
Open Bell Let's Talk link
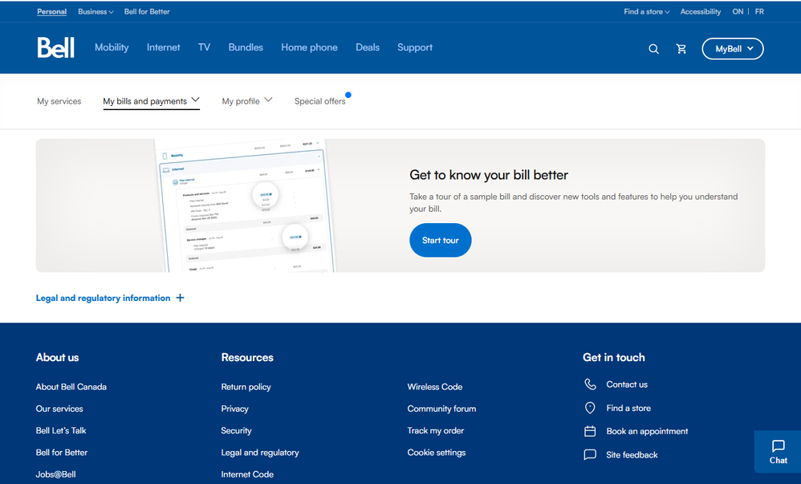(61, 431)
